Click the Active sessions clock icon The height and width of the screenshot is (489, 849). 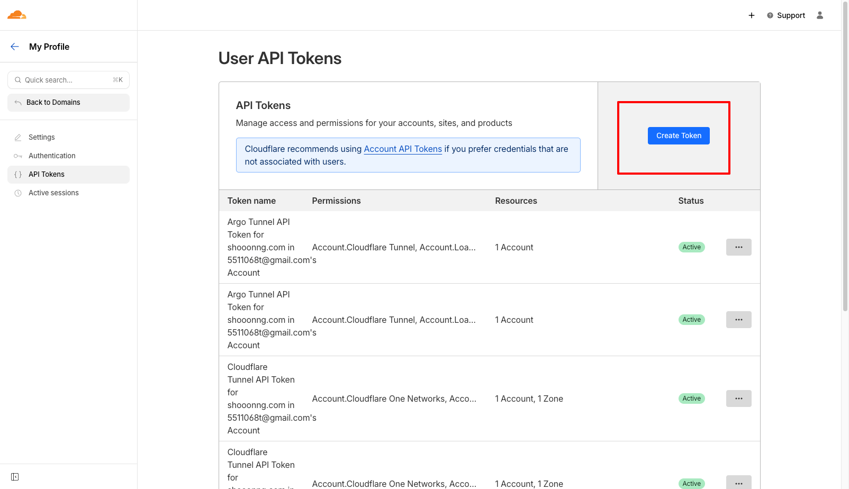click(18, 193)
